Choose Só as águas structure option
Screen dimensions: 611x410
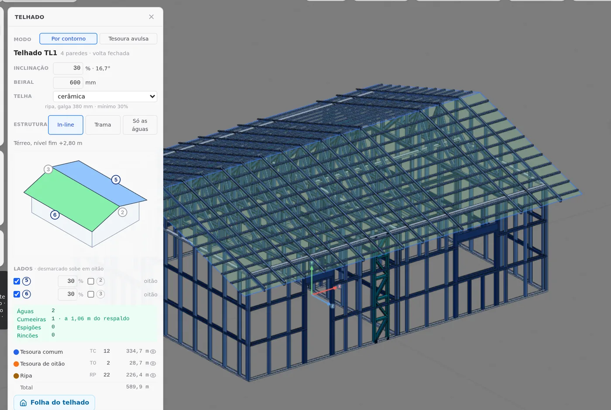[x=140, y=125]
